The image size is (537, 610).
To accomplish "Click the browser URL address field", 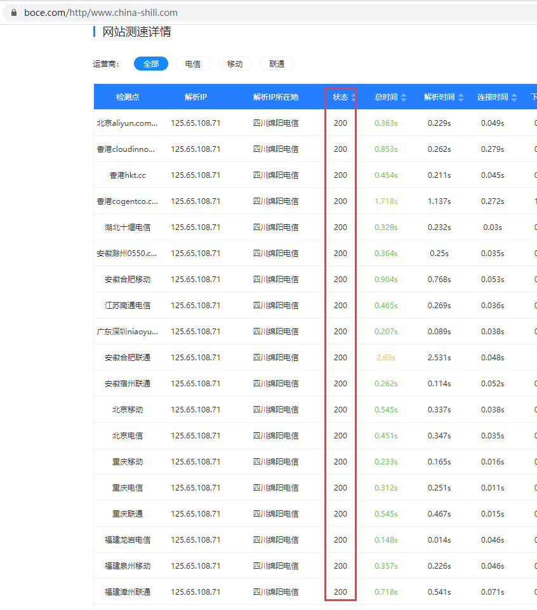I will coord(254,13).
